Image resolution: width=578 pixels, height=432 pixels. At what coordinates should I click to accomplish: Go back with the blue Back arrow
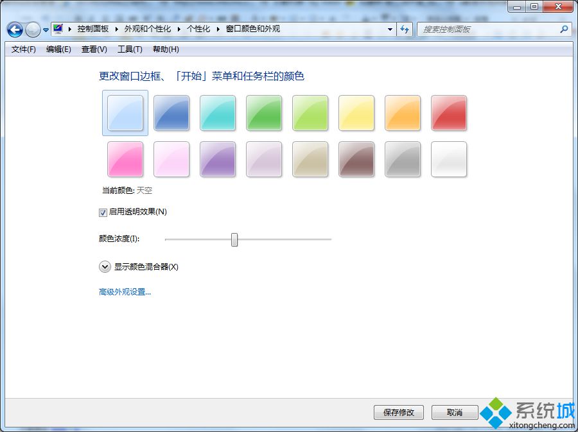coord(15,30)
